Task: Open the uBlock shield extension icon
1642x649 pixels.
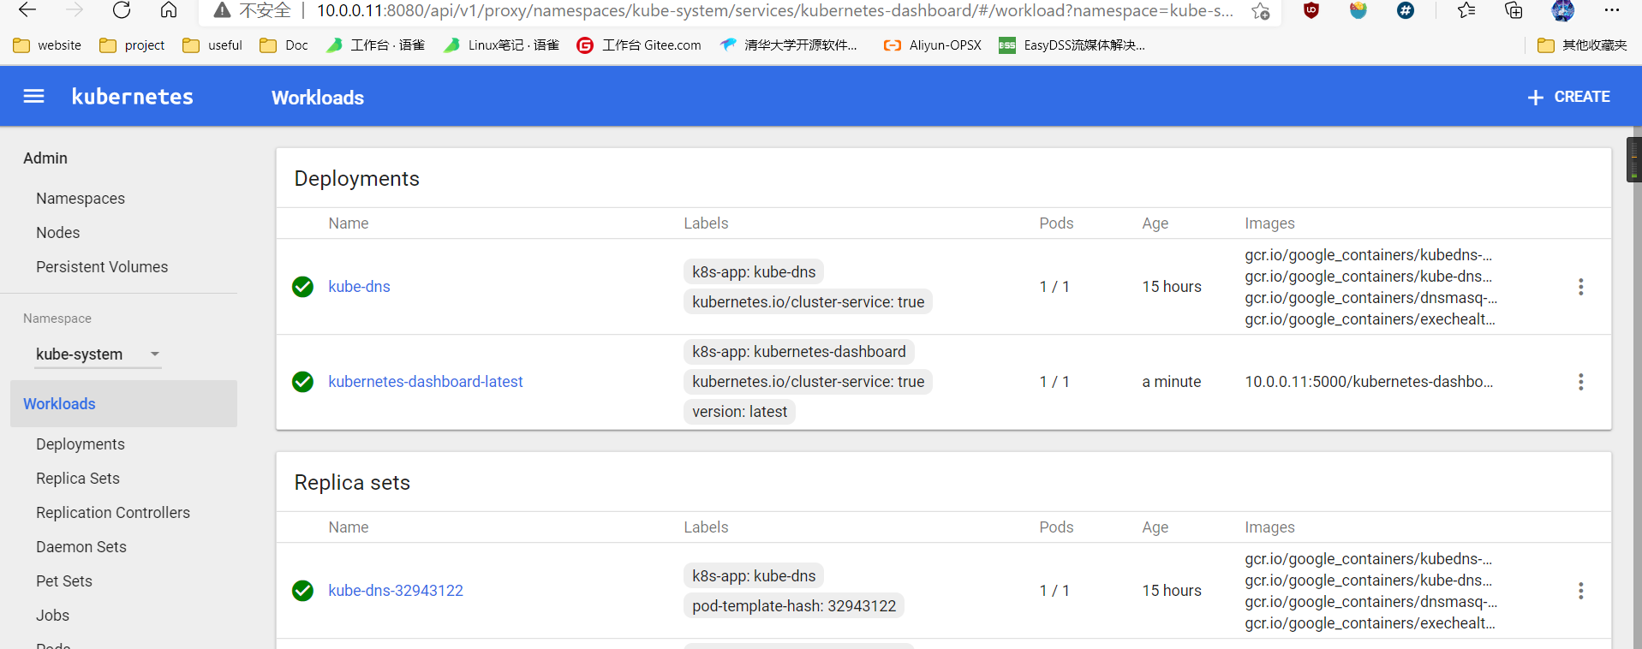Action: coord(1311,10)
